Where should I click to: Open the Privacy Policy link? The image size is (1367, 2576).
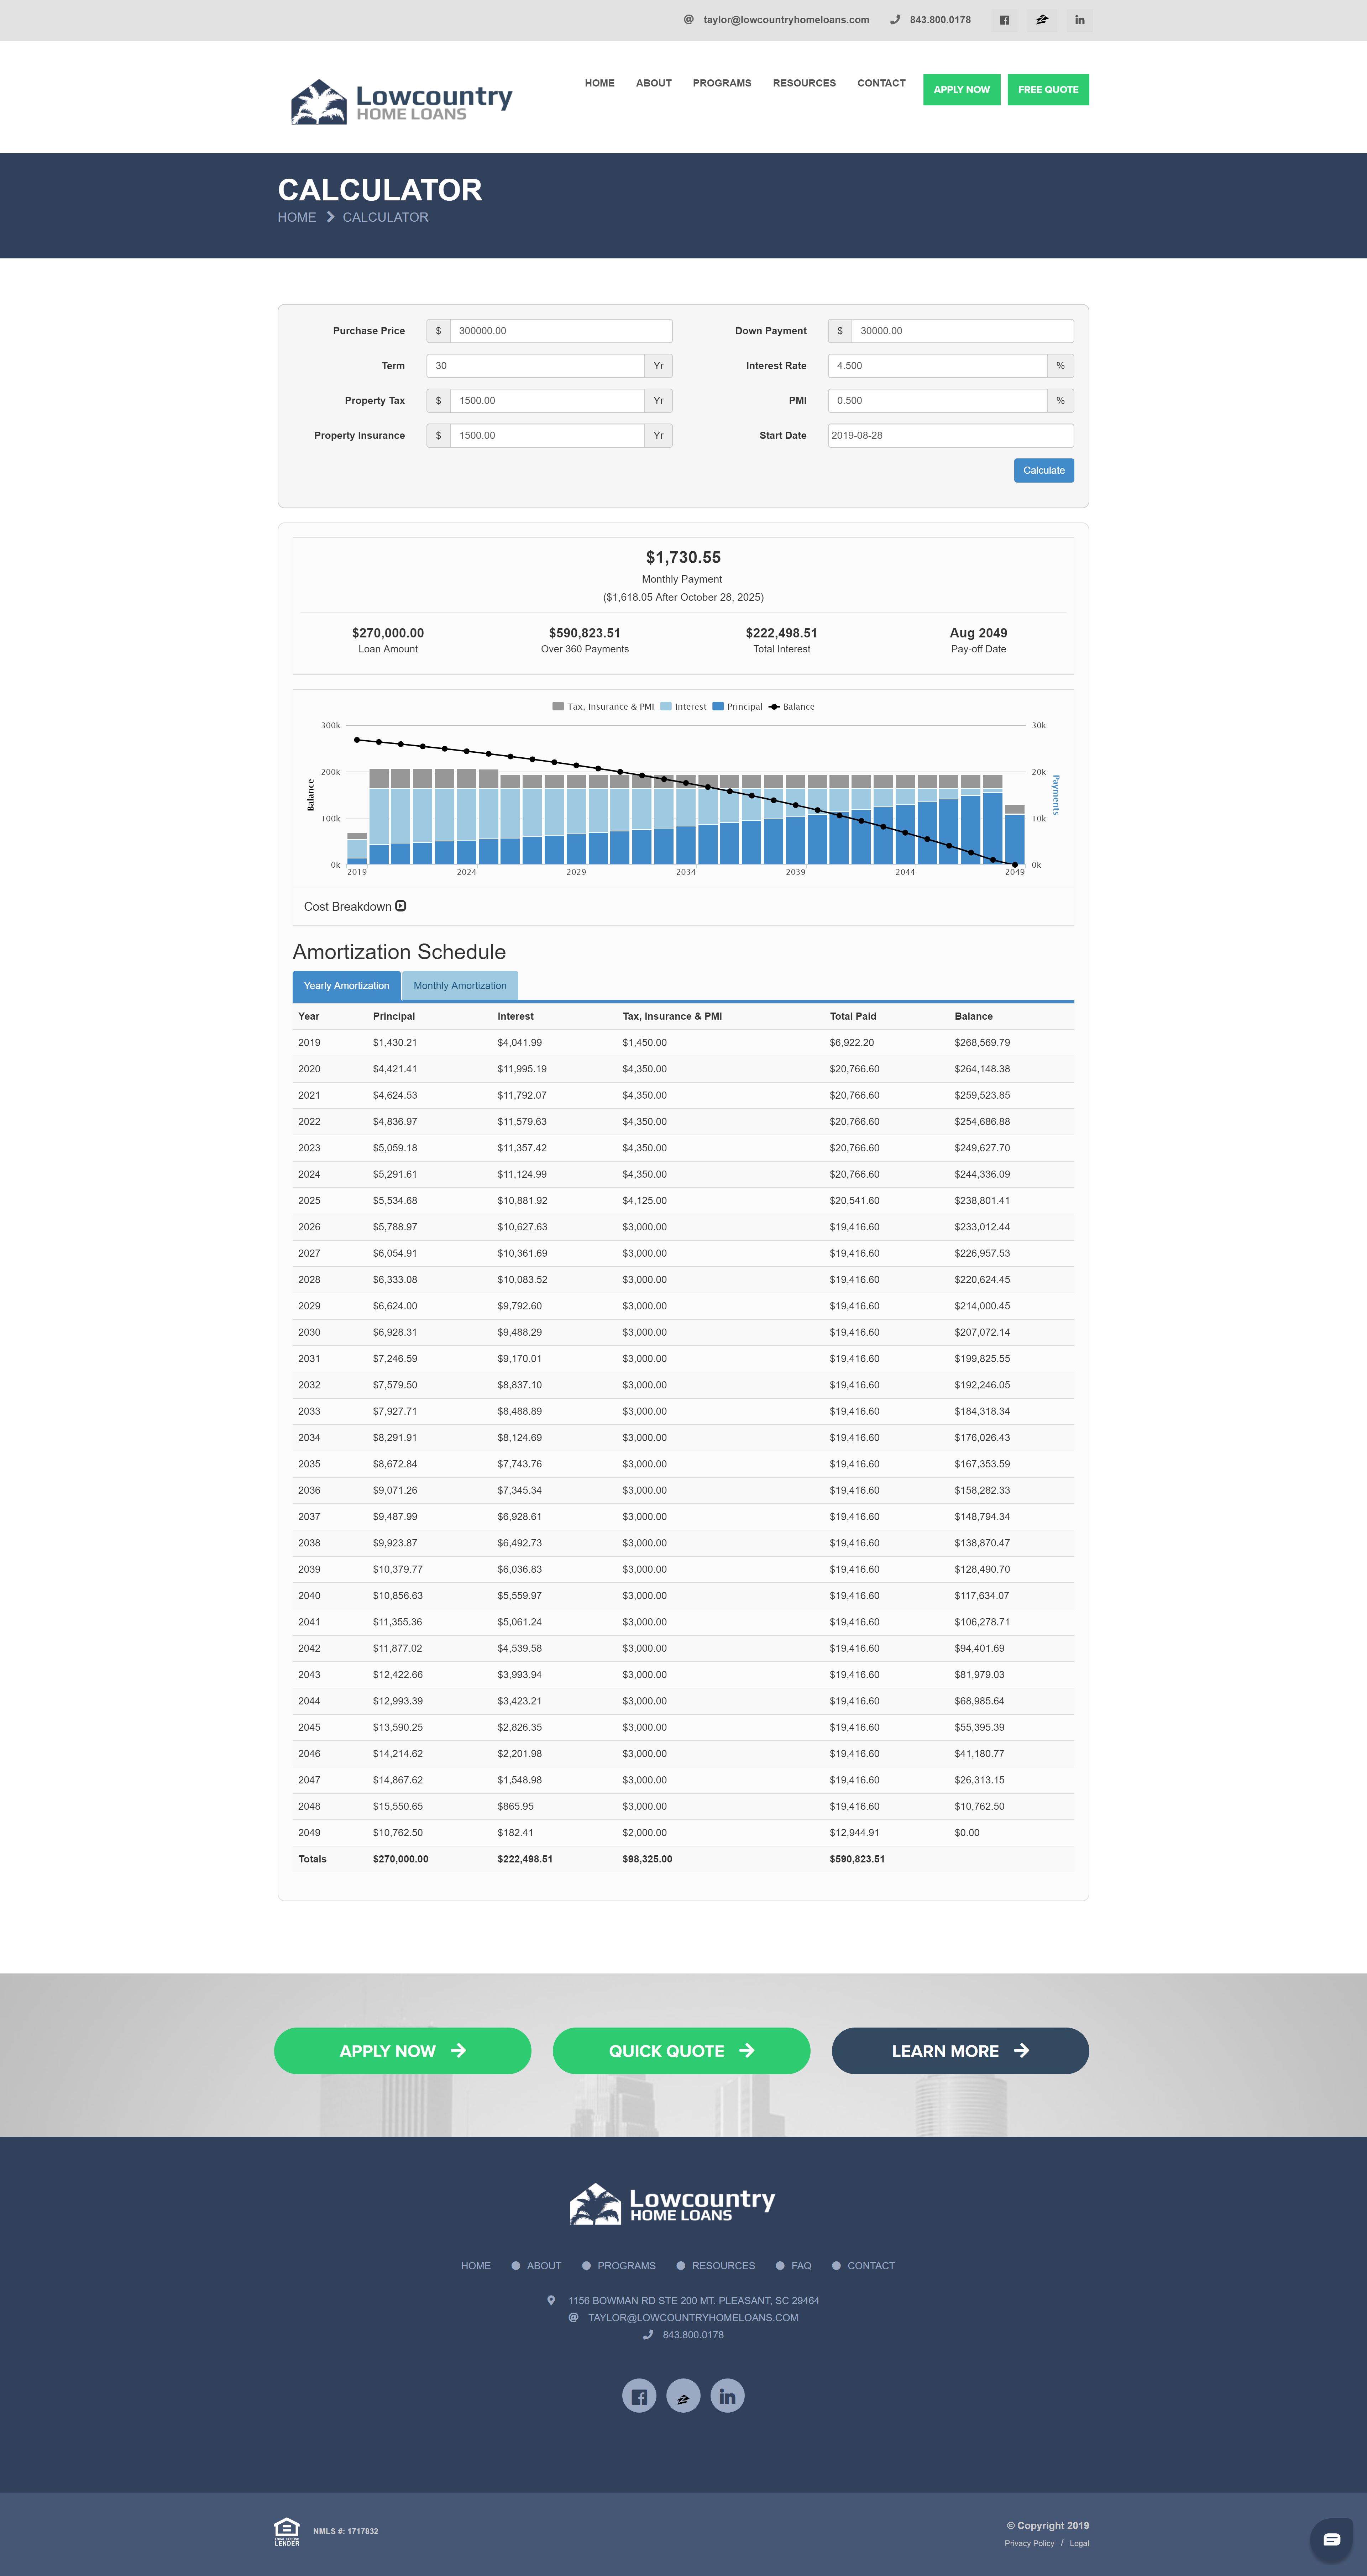click(x=1029, y=2543)
